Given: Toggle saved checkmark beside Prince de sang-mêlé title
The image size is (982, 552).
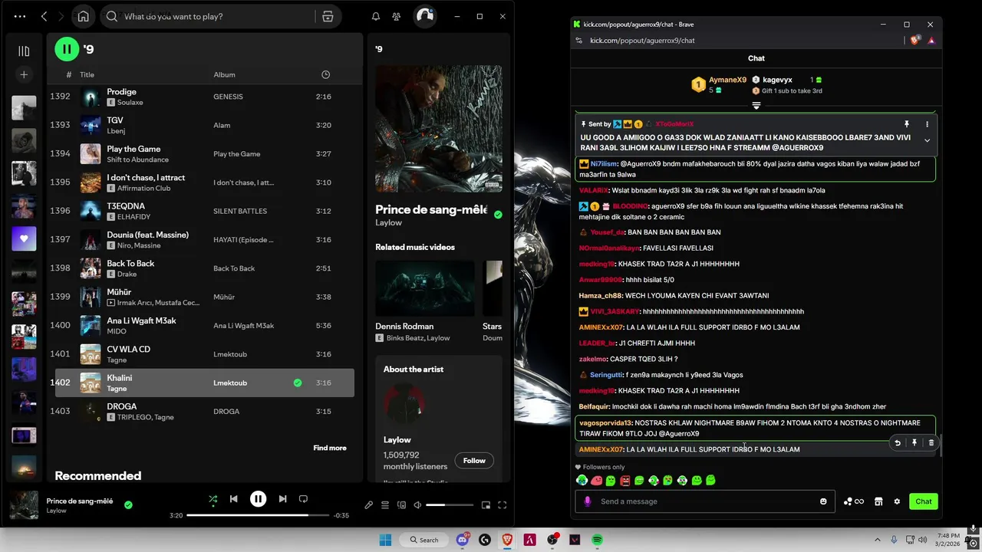Looking at the screenshot, I should (498, 215).
